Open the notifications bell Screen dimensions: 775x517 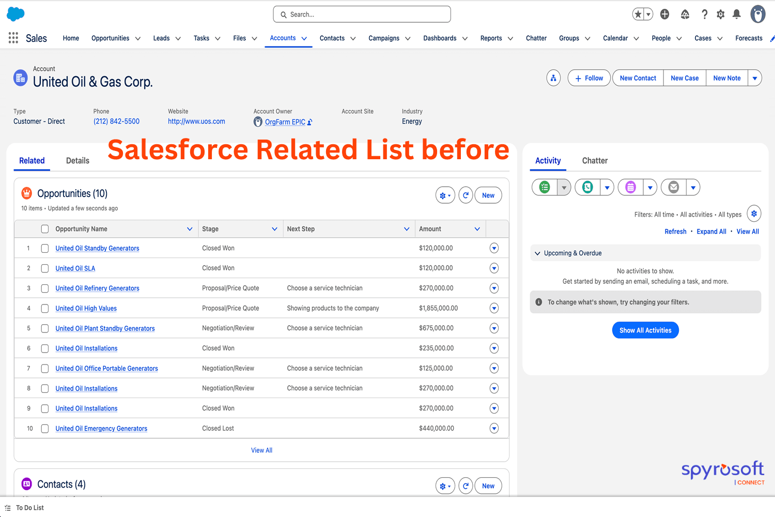[x=737, y=14]
